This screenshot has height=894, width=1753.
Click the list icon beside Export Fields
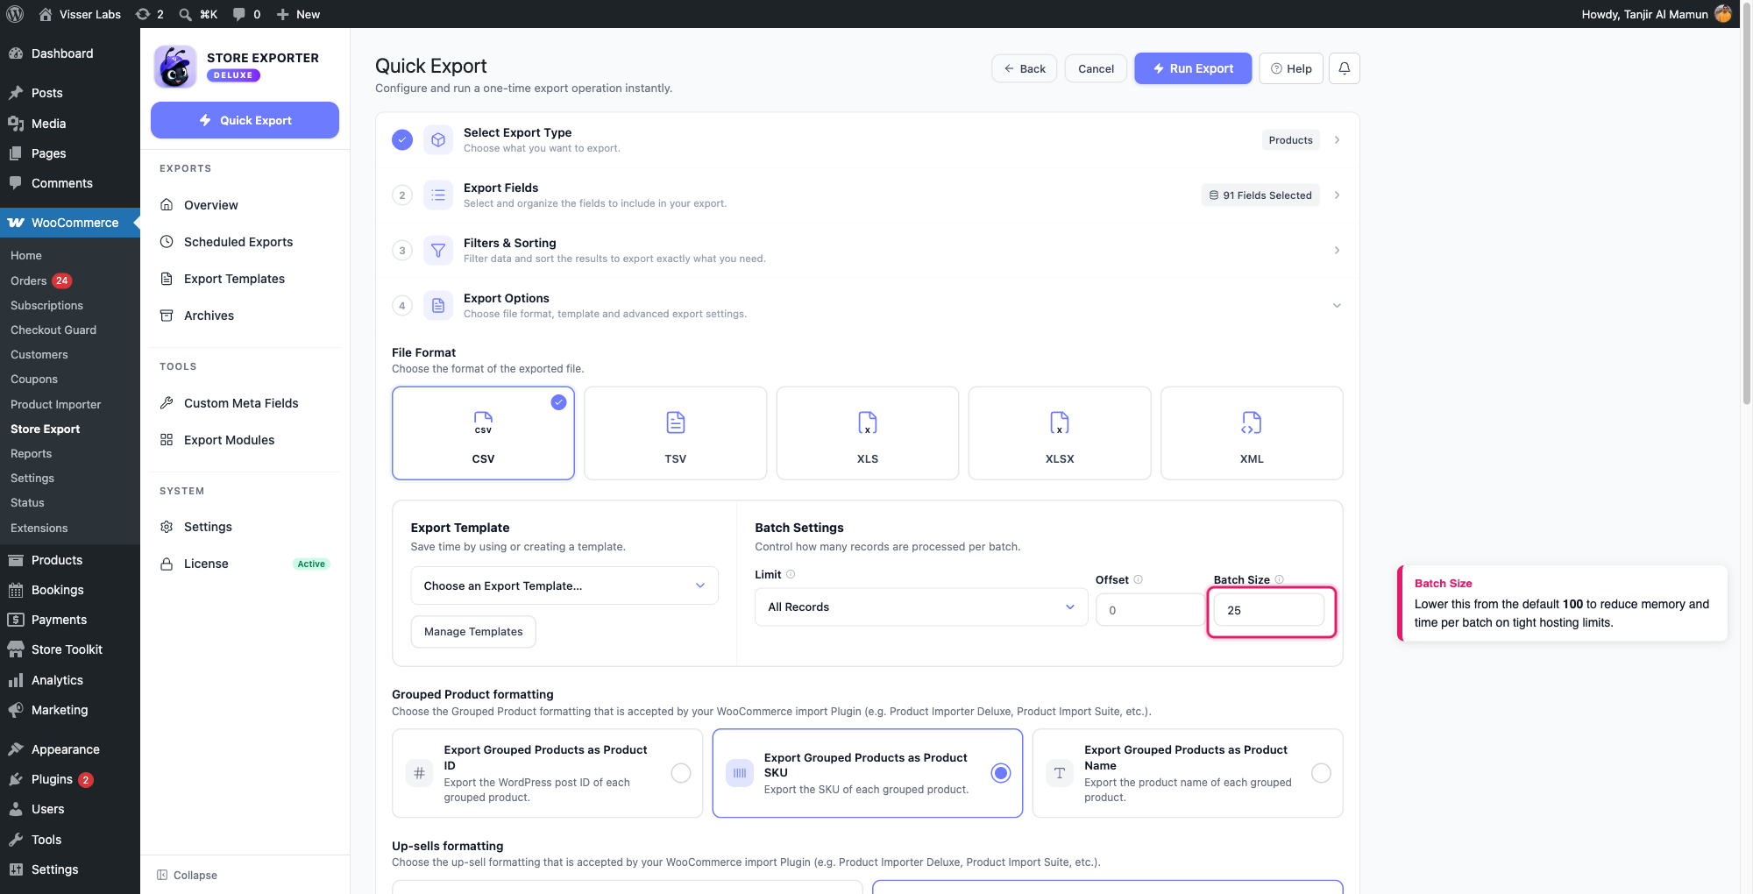(438, 195)
